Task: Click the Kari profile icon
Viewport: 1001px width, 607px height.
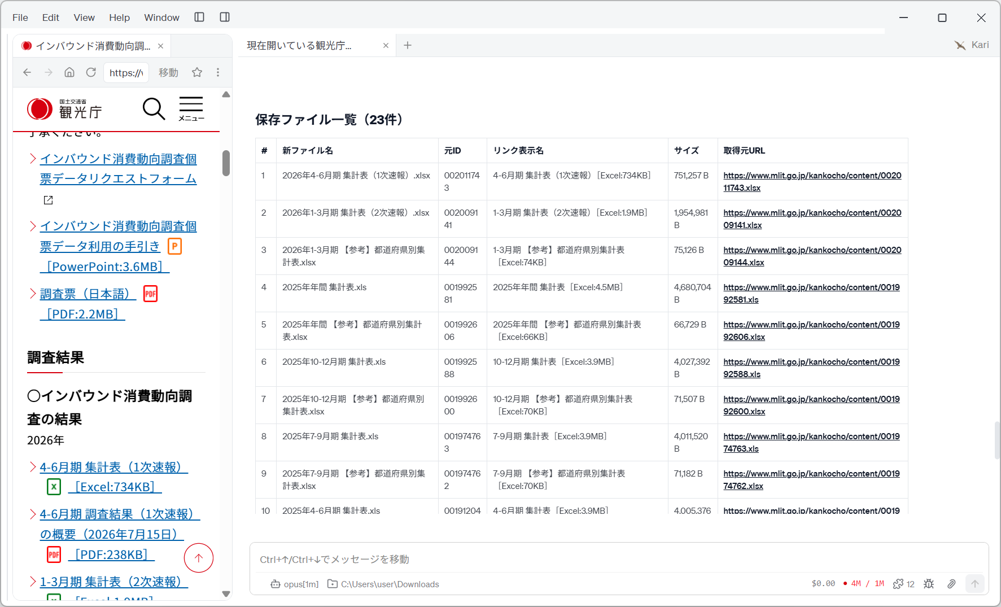Action: click(x=972, y=45)
